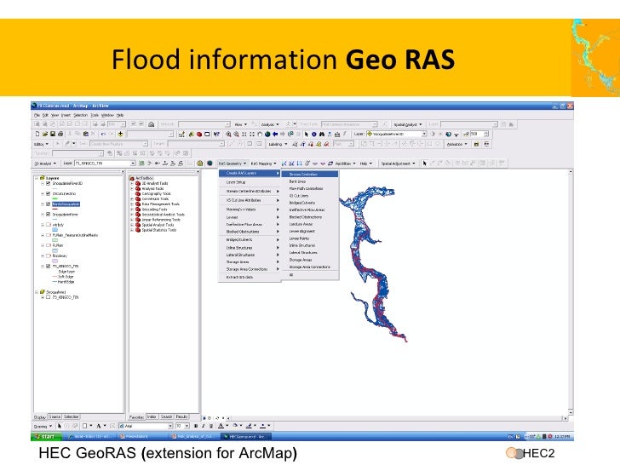Click the font color A icon

(x=221, y=426)
